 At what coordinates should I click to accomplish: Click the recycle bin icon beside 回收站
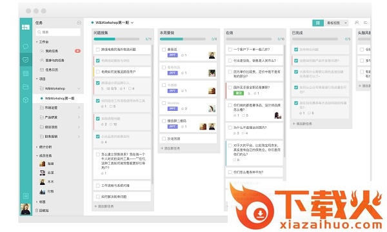(x=37, y=211)
